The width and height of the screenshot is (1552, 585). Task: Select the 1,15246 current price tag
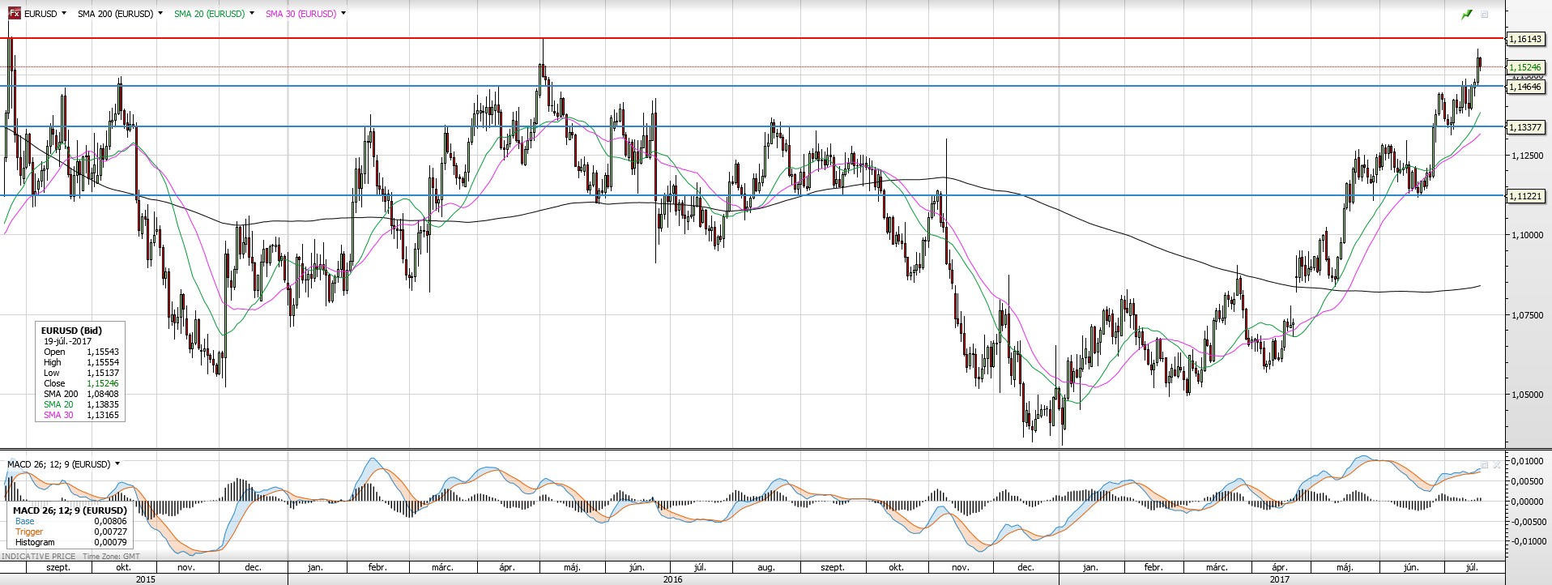click(x=1525, y=68)
